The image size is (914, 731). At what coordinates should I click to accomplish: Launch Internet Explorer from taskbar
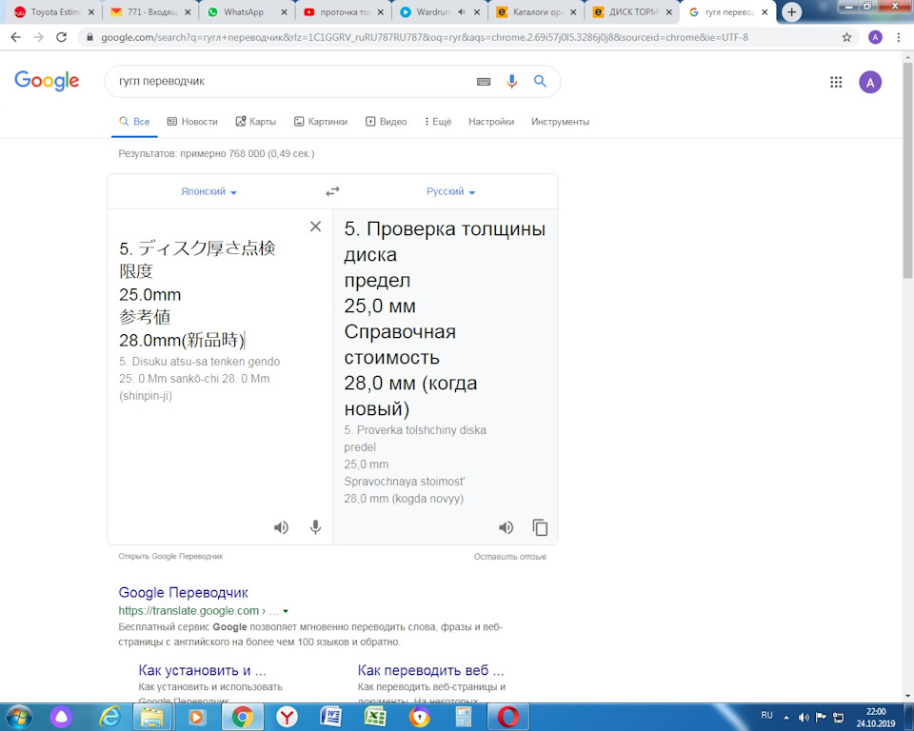click(110, 717)
